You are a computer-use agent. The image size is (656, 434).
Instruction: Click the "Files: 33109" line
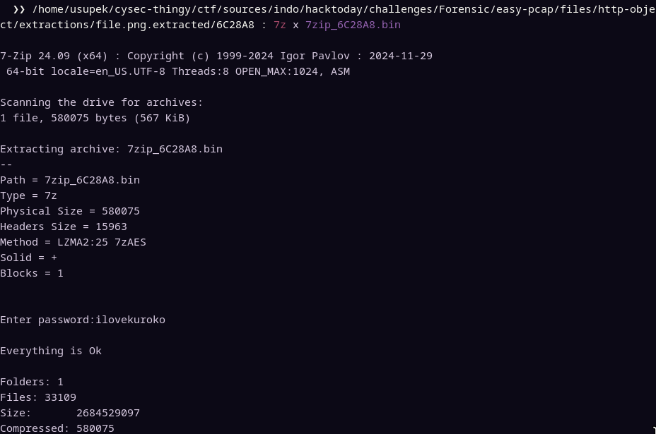point(38,397)
